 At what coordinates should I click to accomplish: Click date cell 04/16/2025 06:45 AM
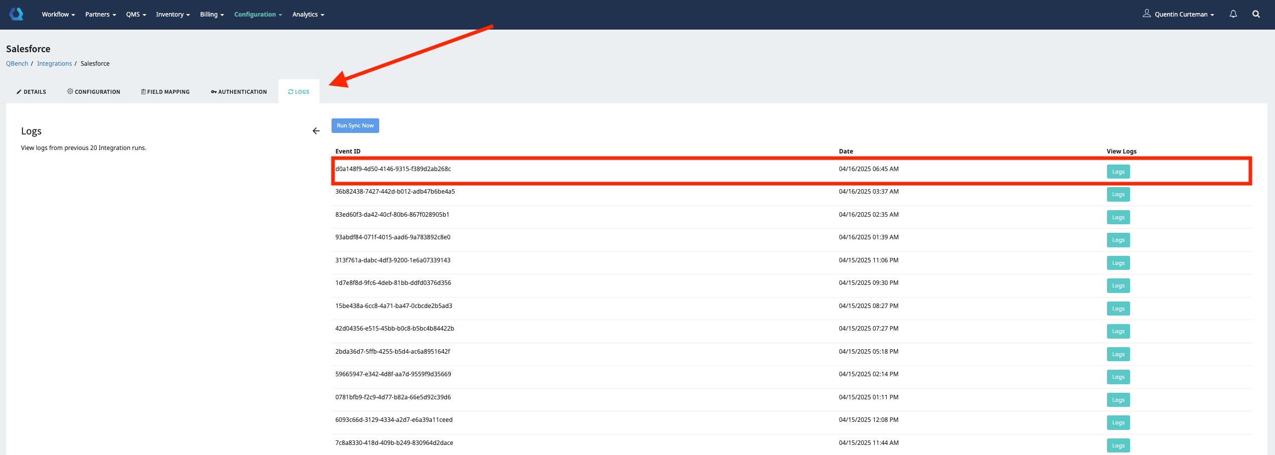point(869,169)
